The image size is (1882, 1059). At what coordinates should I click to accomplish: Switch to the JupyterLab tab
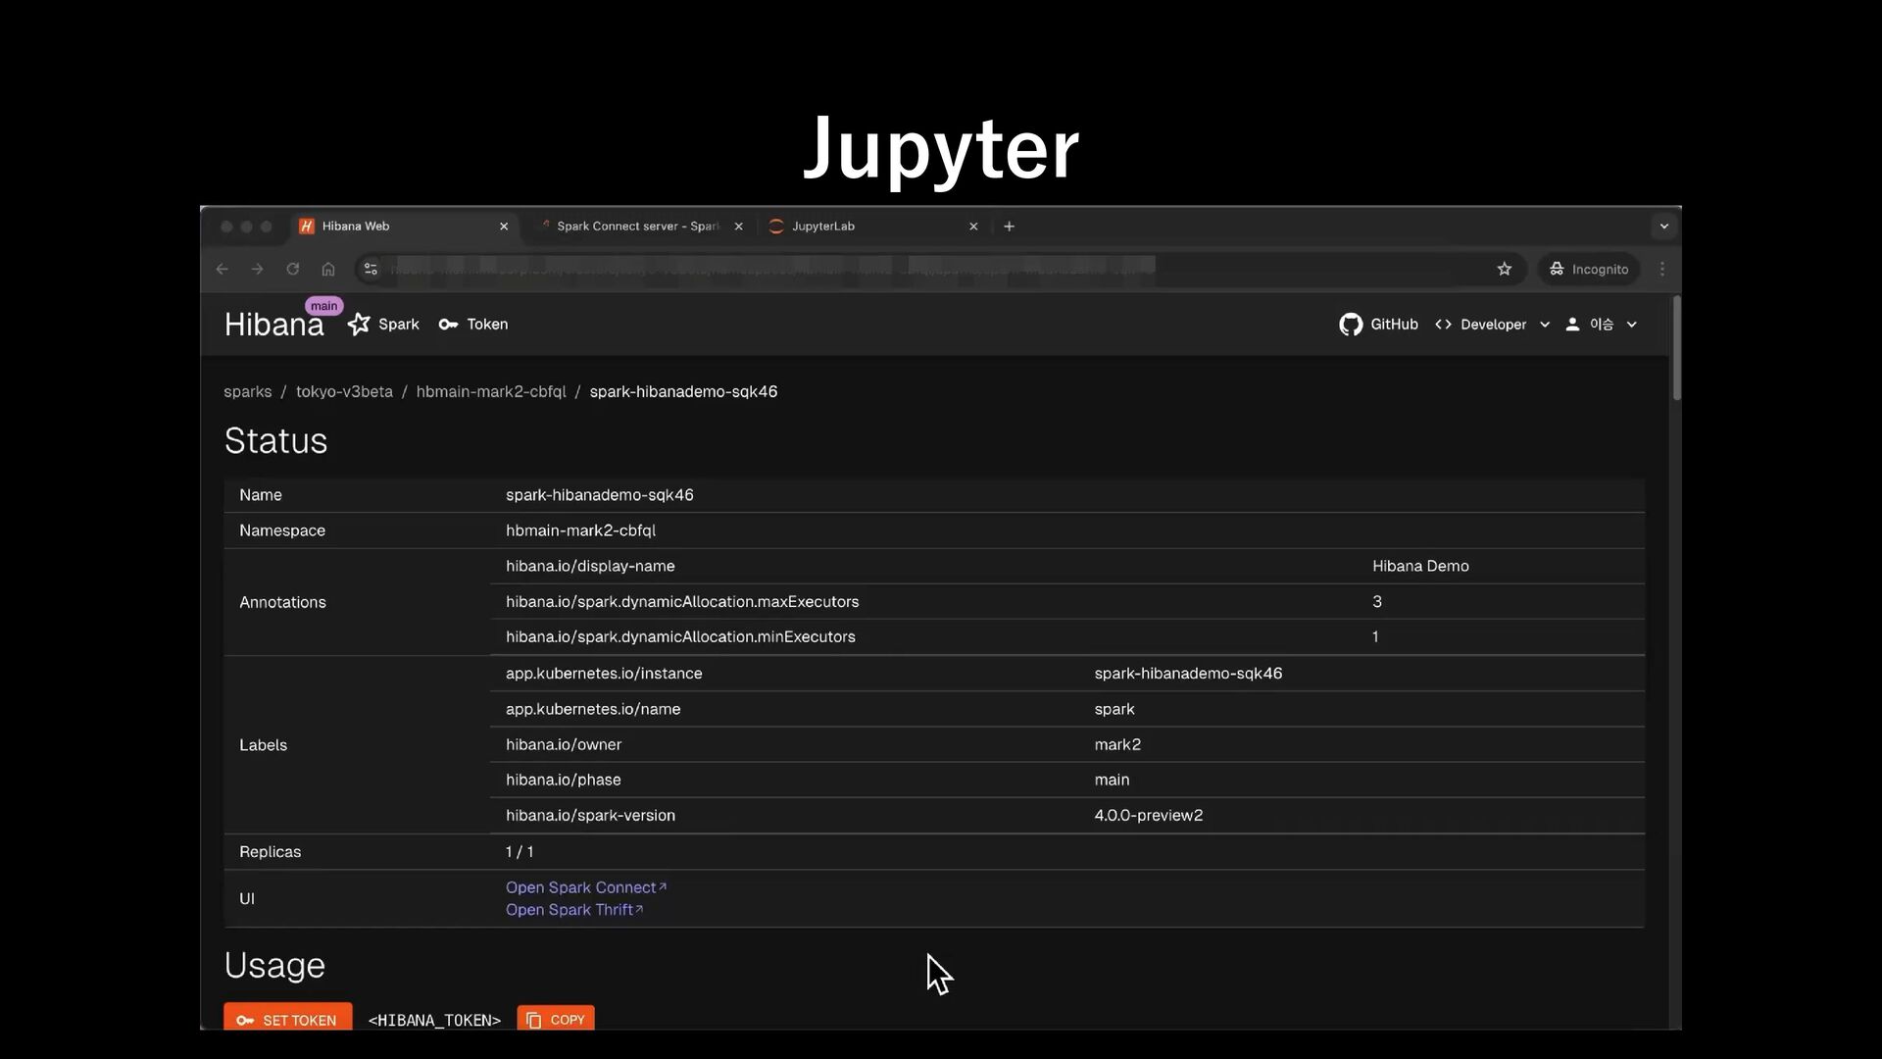pos(872,227)
